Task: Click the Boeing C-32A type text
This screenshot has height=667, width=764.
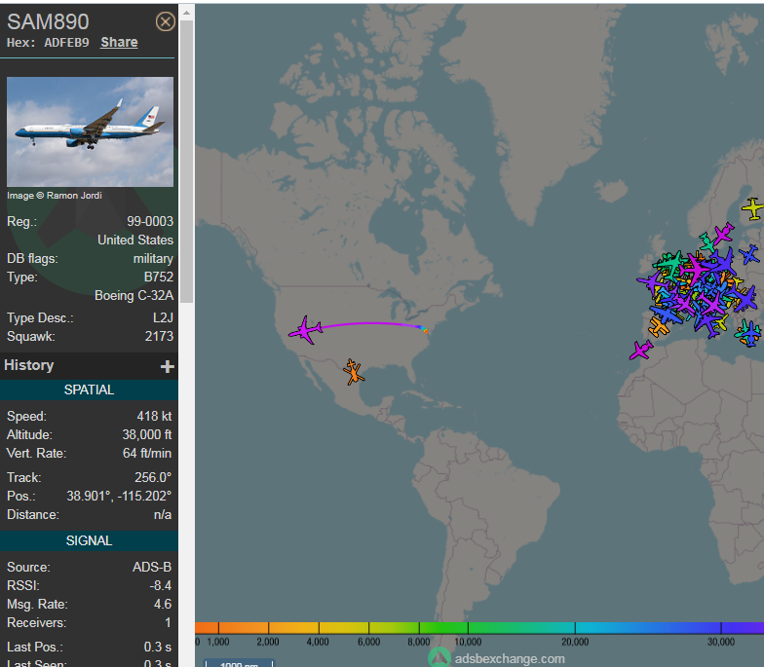Action: [134, 296]
